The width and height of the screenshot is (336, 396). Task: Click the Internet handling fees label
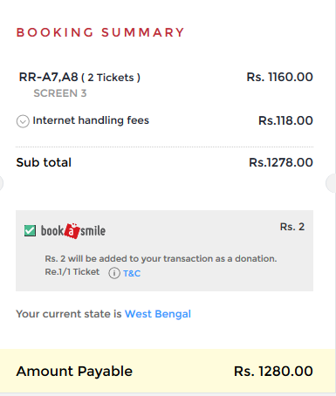click(91, 120)
